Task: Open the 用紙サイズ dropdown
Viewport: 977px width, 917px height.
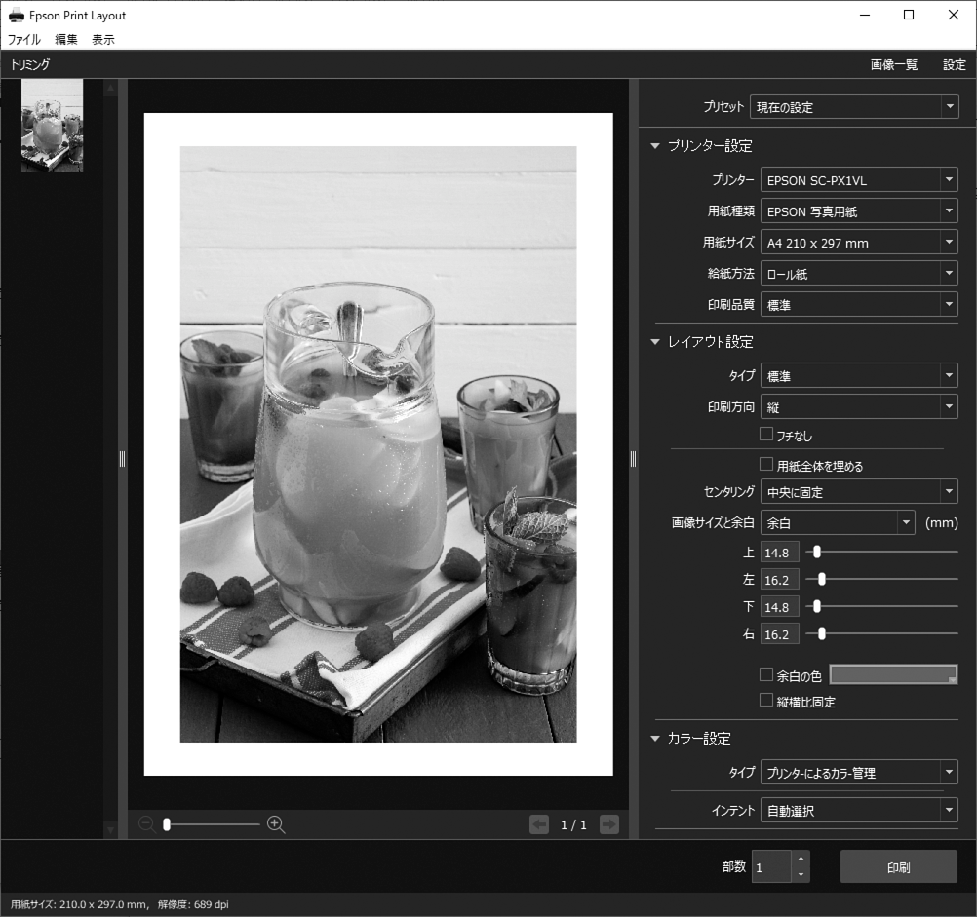Action: coord(858,243)
